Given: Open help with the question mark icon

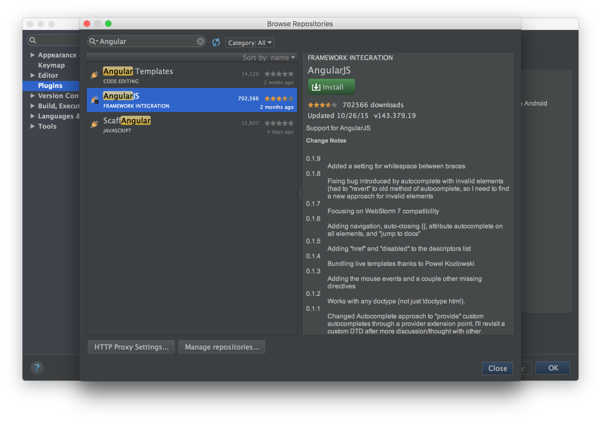Looking at the screenshot, I should point(37,368).
